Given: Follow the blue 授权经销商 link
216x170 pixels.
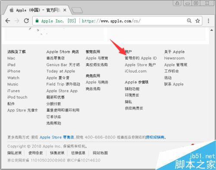Looking at the screenshot, I should click(x=155, y=137).
